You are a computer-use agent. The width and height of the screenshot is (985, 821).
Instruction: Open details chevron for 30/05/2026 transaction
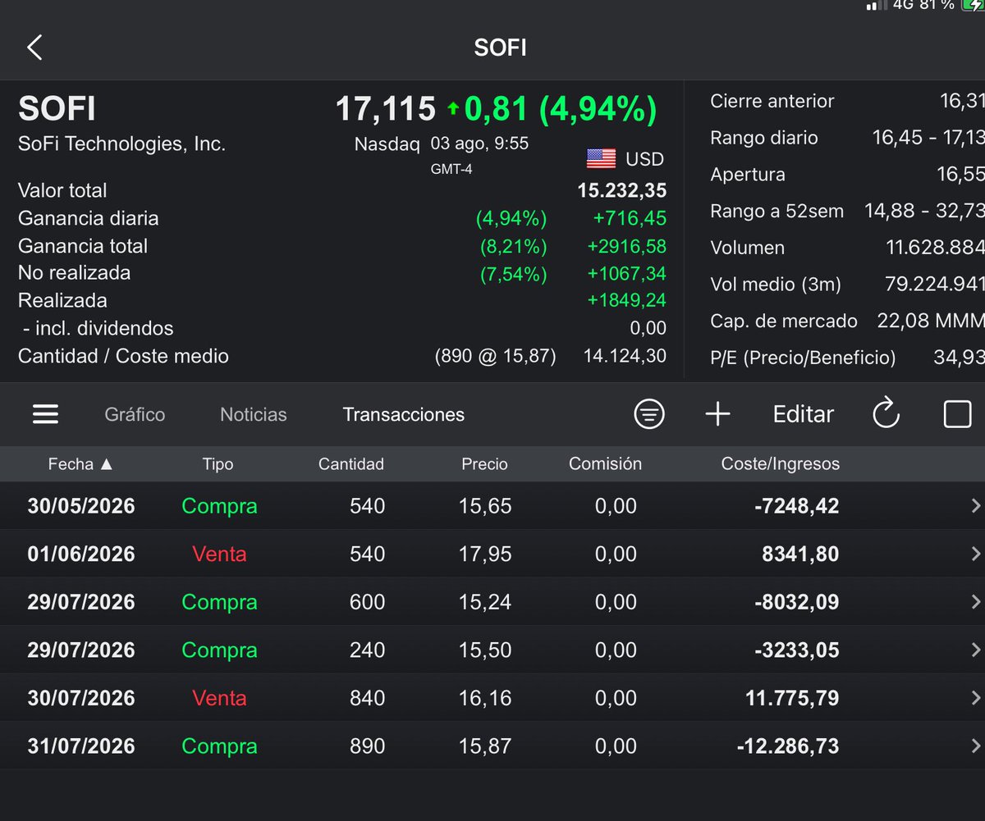click(975, 506)
